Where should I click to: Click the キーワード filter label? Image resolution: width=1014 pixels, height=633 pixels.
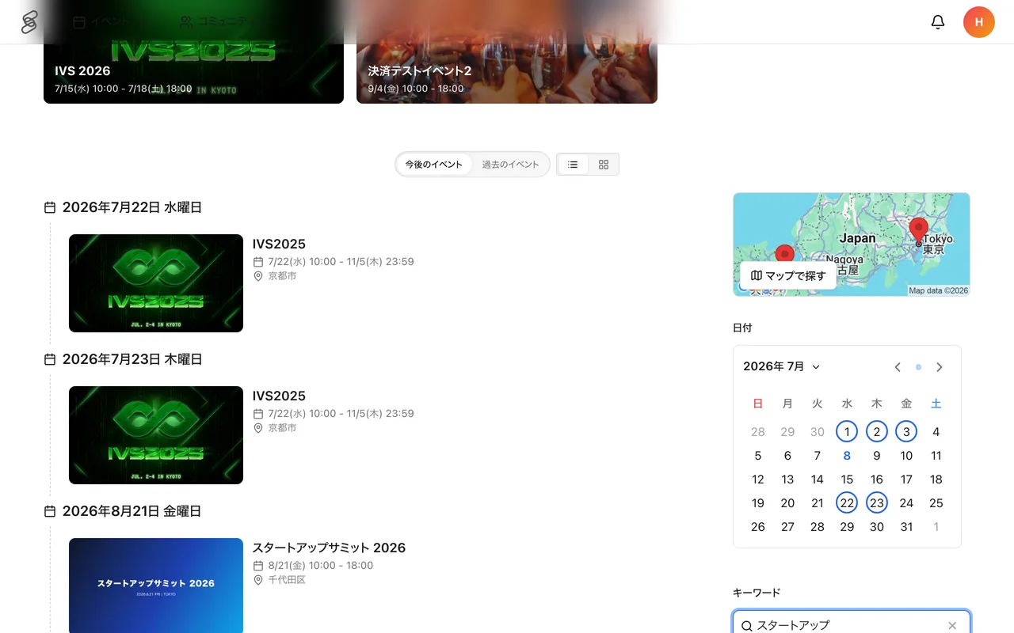click(x=757, y=593)
